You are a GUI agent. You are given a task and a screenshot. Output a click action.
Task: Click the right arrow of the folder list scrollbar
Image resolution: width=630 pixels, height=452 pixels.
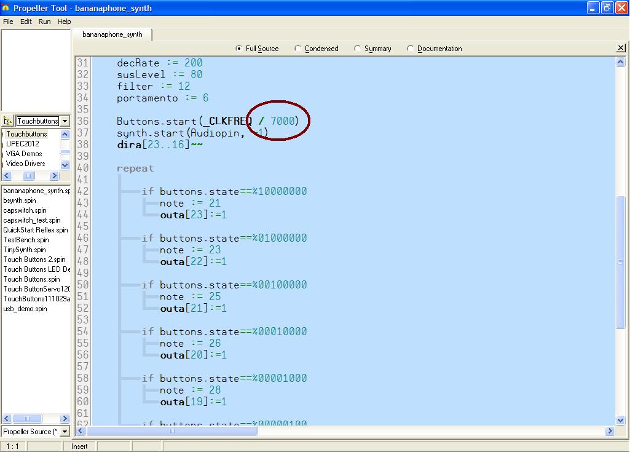coord(54,175)
